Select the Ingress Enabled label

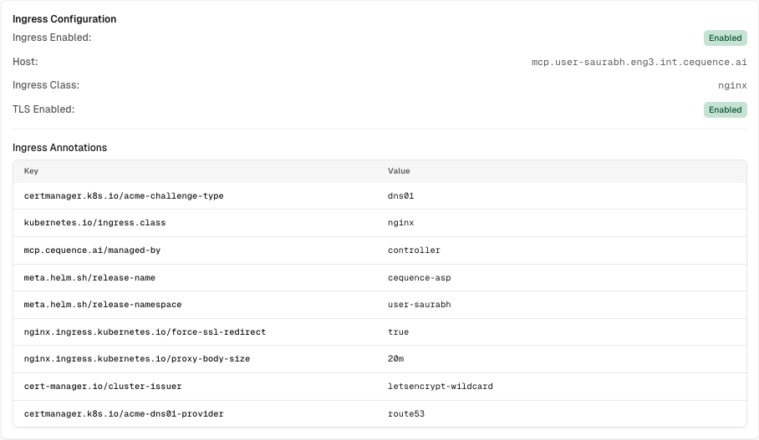click(52, 38)
